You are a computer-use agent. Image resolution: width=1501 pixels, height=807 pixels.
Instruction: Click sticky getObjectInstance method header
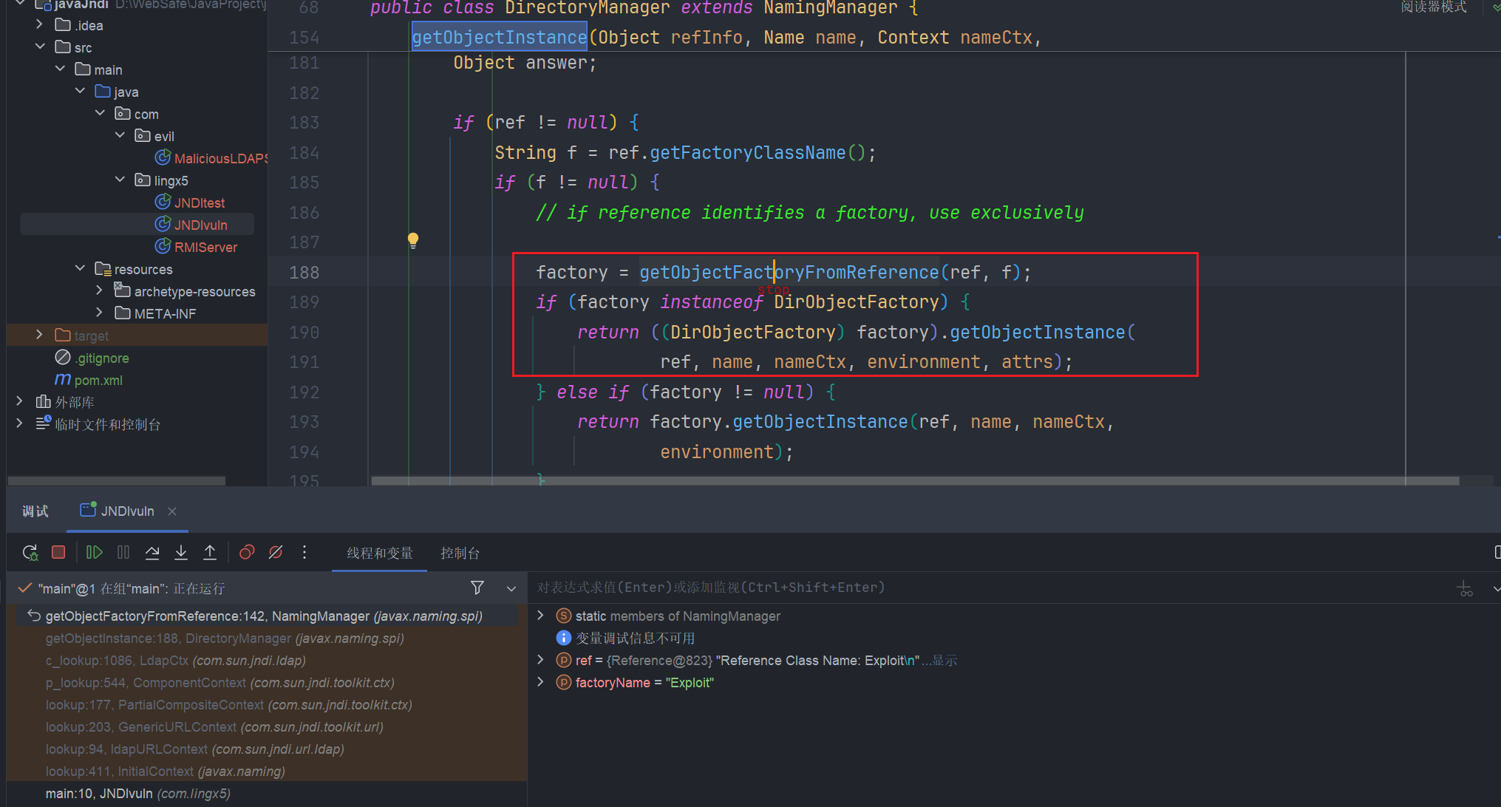click(500, 38)
